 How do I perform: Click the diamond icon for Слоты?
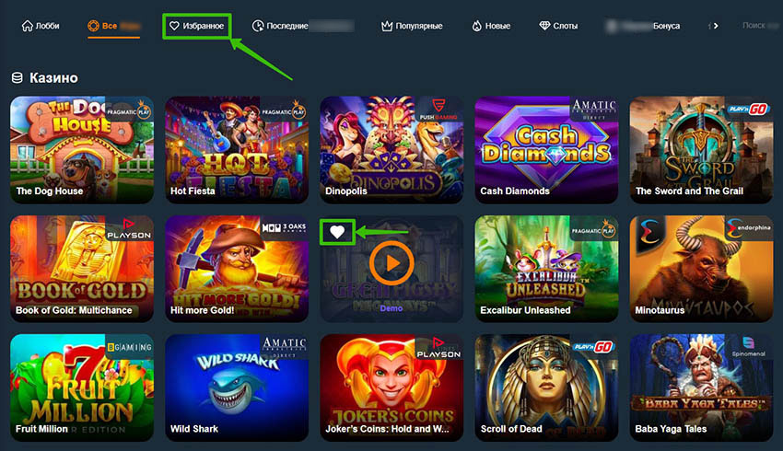544,26
